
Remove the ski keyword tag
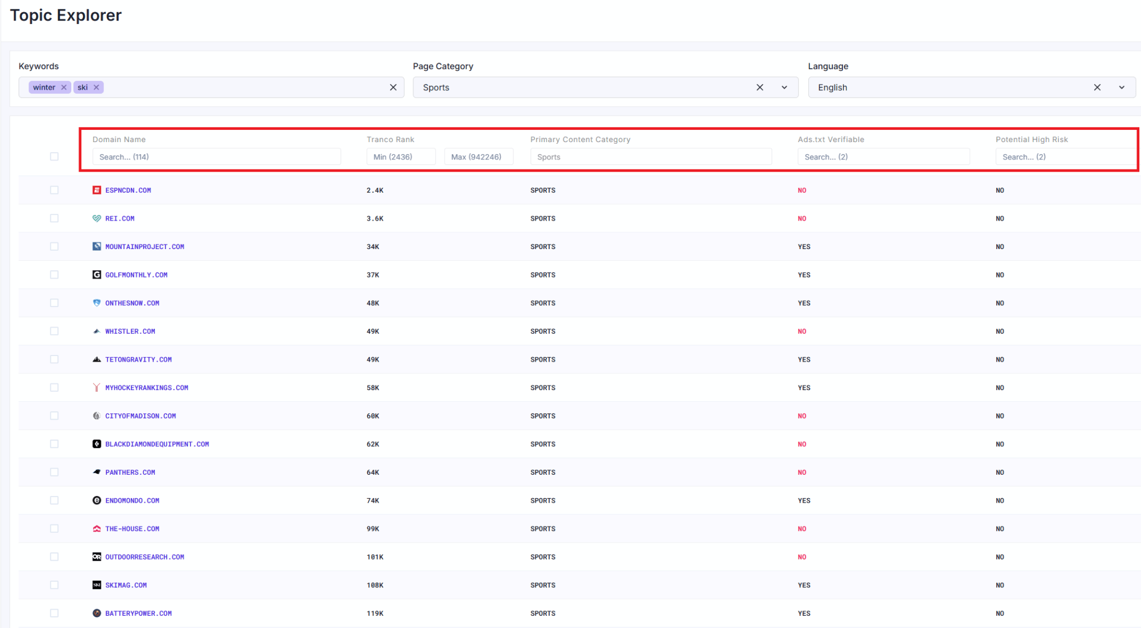click(x=96, y=87)
